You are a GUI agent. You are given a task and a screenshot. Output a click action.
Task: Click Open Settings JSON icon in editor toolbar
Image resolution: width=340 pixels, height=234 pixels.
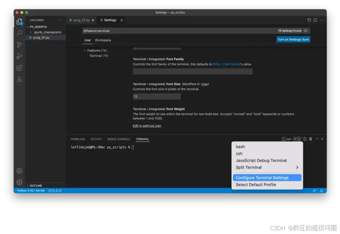pyautogui.click(x=309, y=20)
